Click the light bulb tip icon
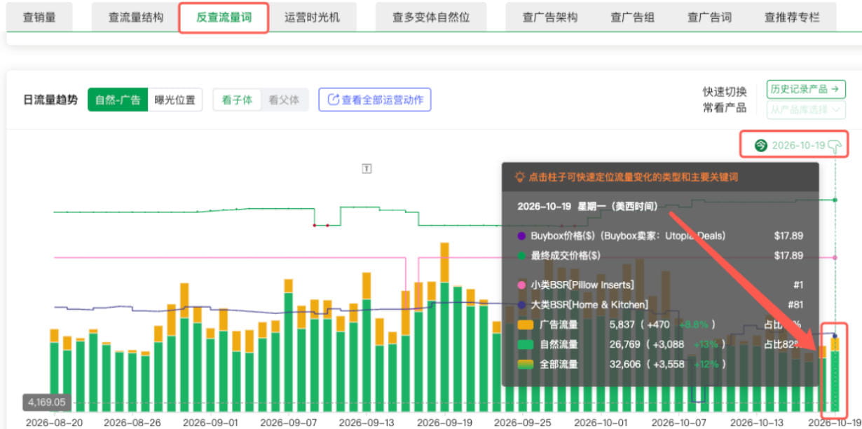Screen dimensions: 862x429 click(x=519, y=177)
